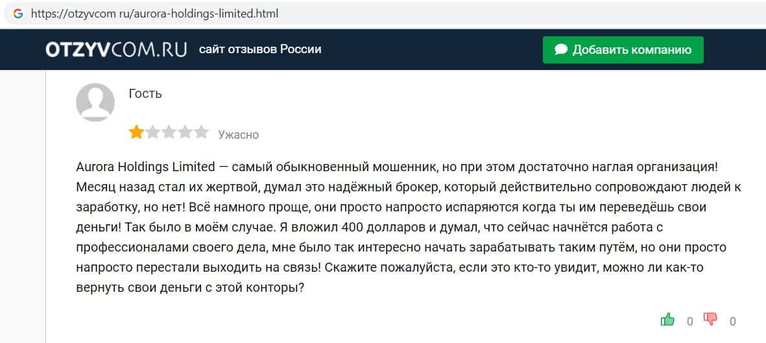Select the second rating star
Image resolution: width=766 pixels, height=343 pixels.
point(153,133)
